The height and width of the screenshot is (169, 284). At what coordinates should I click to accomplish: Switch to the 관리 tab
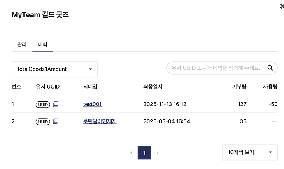(x=22, y=44)
